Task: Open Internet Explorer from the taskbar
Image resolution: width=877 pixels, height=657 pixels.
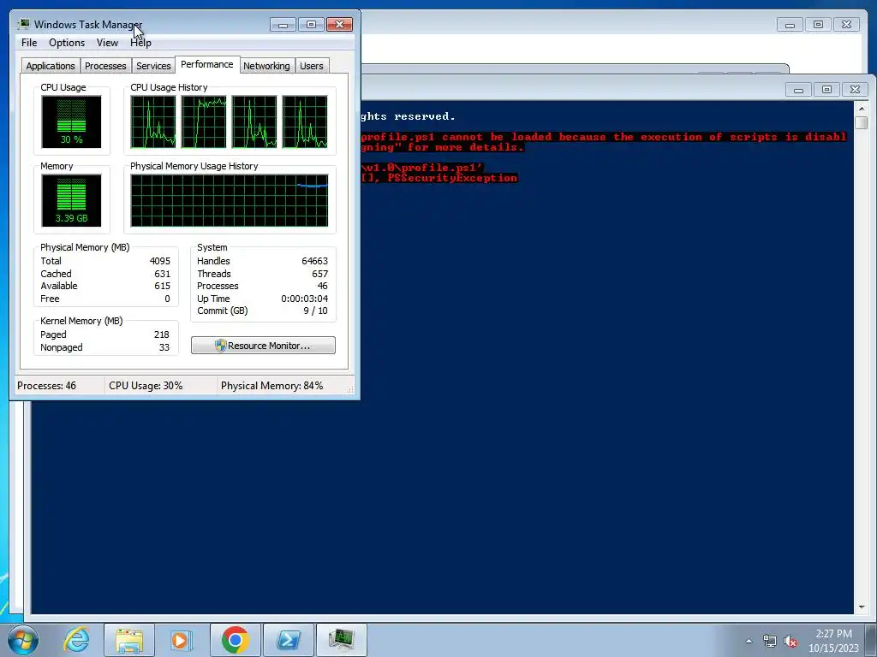Action: (x=76, y=640)
